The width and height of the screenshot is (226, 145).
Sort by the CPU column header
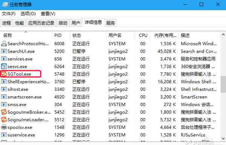point(142,35)
